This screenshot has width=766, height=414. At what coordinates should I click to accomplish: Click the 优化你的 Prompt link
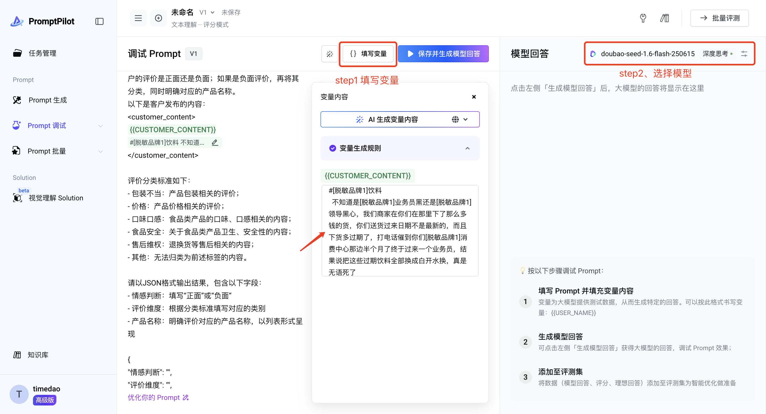(x=158, y=397)
